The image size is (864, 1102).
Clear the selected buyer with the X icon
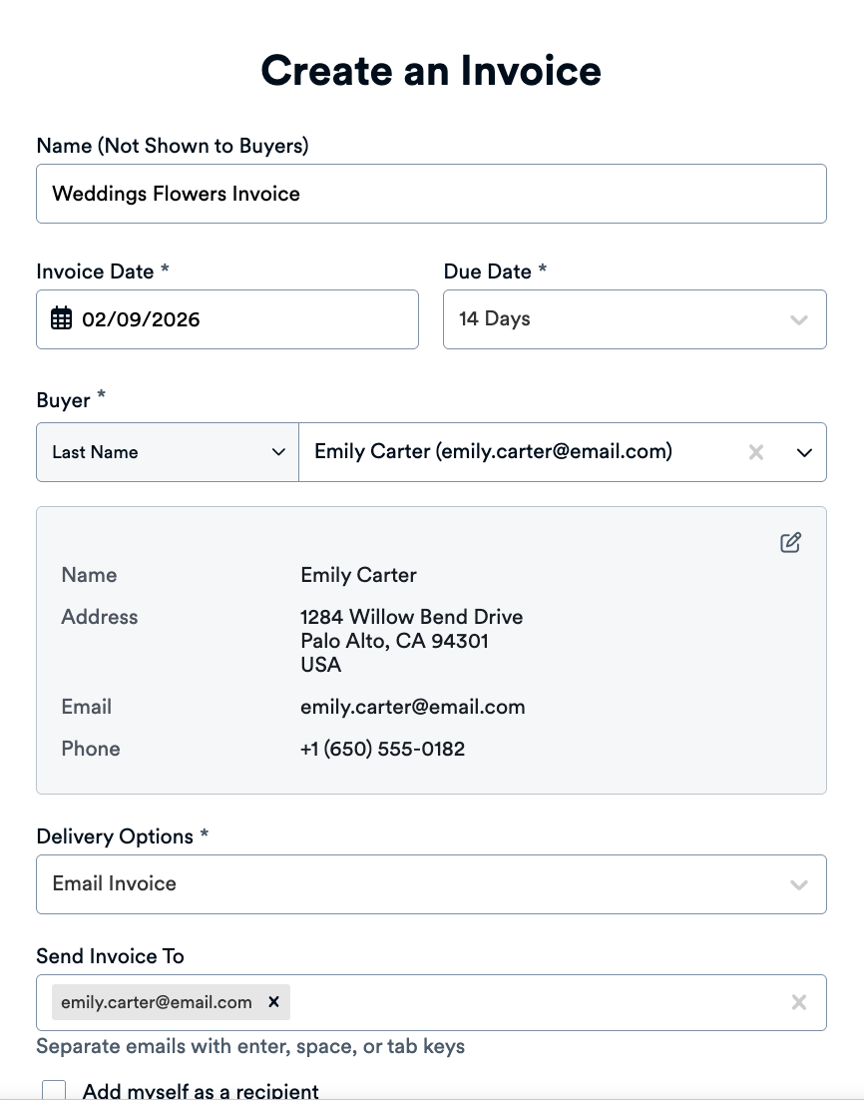pos(756,452)
